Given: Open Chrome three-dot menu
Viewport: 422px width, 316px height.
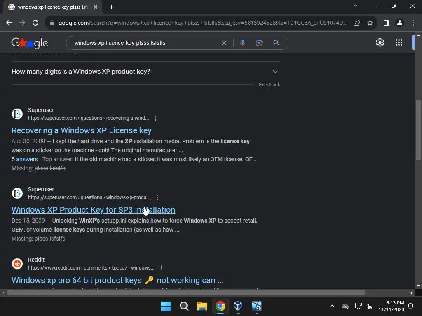Looking at the screenshot, I should pos(413,23).
